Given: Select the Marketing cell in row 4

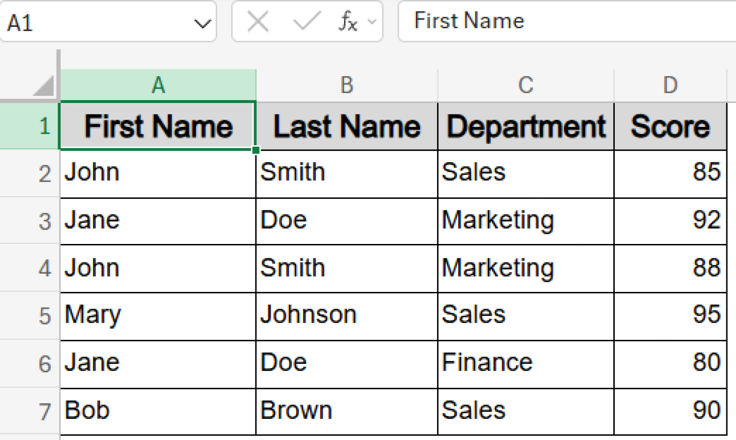Looking at the screenshot, I should [x=525, y=268].
